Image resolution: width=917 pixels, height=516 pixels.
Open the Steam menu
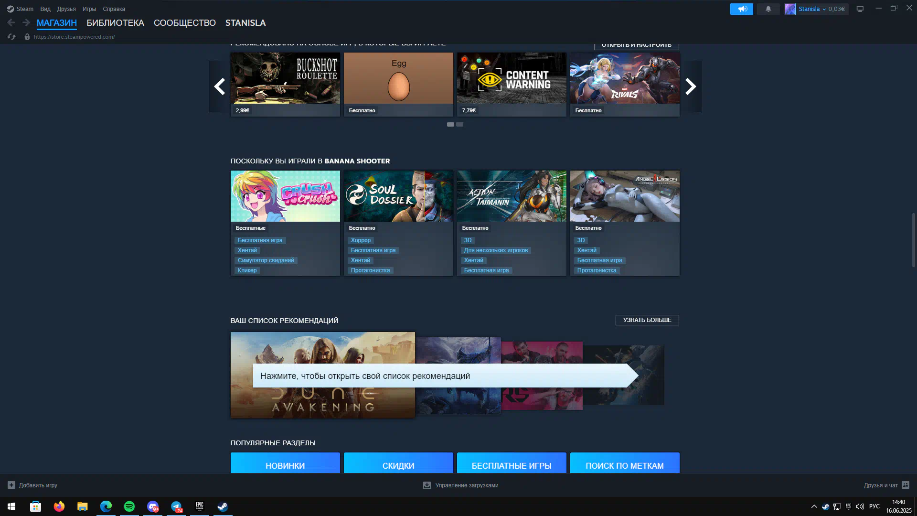[25, 9]
